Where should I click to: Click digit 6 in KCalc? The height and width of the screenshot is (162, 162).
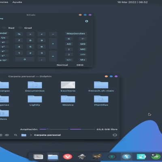pos(42,47)
